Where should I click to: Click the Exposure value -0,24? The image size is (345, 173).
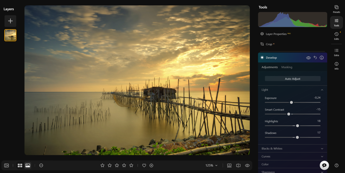coord(317,98)
